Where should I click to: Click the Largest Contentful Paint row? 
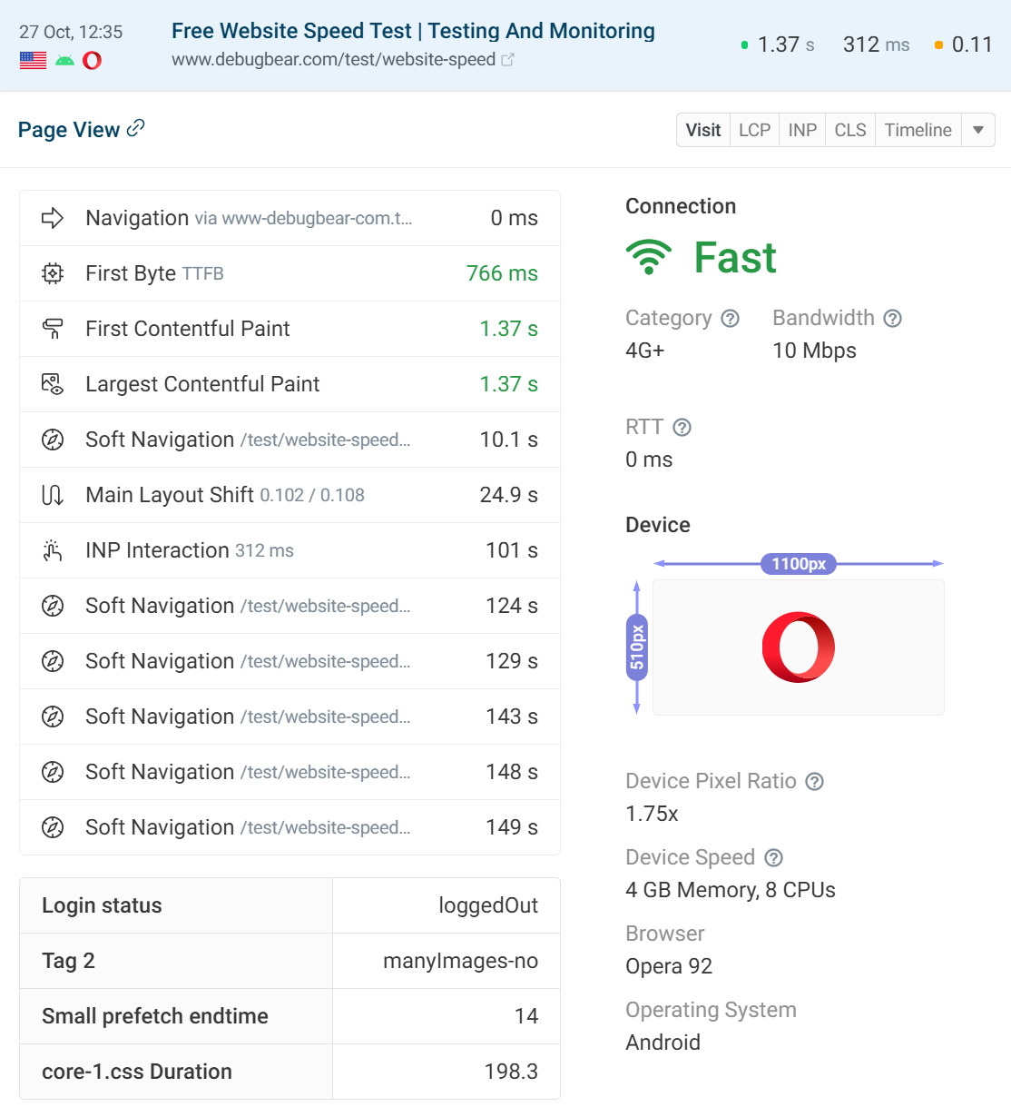[290, 384]
